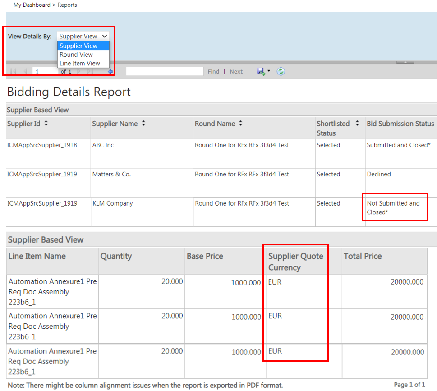Sort by Supplier Name column

[143, 124]
